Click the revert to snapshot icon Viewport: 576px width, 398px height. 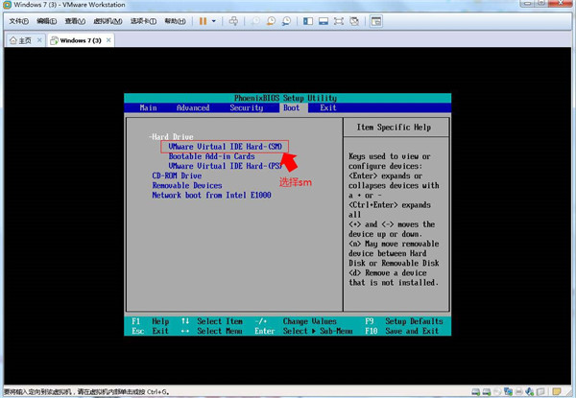(271, 21)
